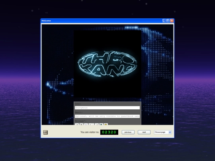Screen dimensions: 215x161
Task: Click the 02320 visitor counter
Action: tap(109, 132)
